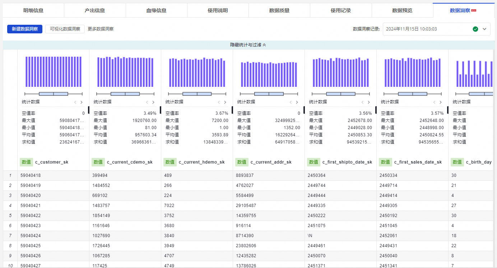Collapse the 隐藏统计与过滤 section
This screenshot has height=268, width=497.
click(x=248, y=45)
